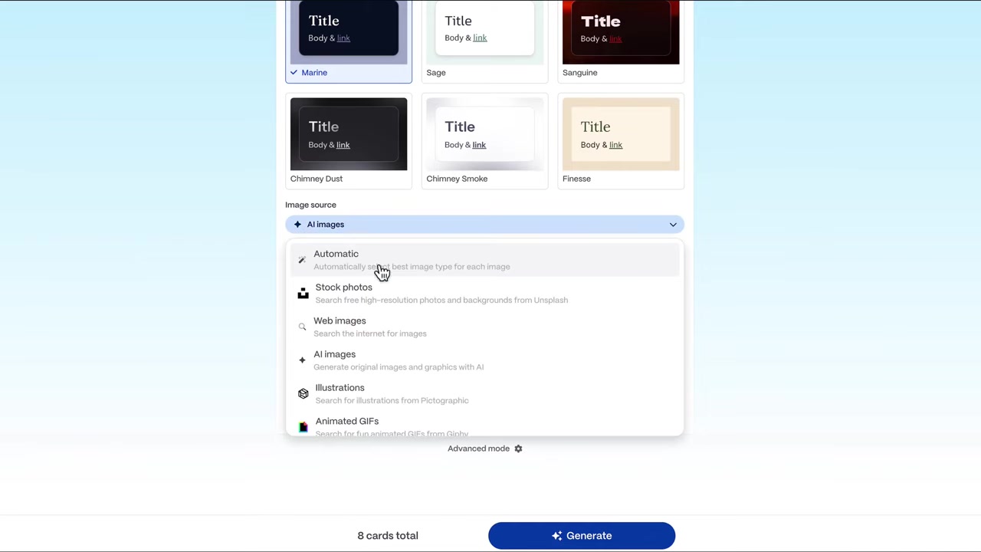Click the sparkle icon beside AI images option
Image resolution: width=981 pixels, height=552 pixels.
click(302, 360)
